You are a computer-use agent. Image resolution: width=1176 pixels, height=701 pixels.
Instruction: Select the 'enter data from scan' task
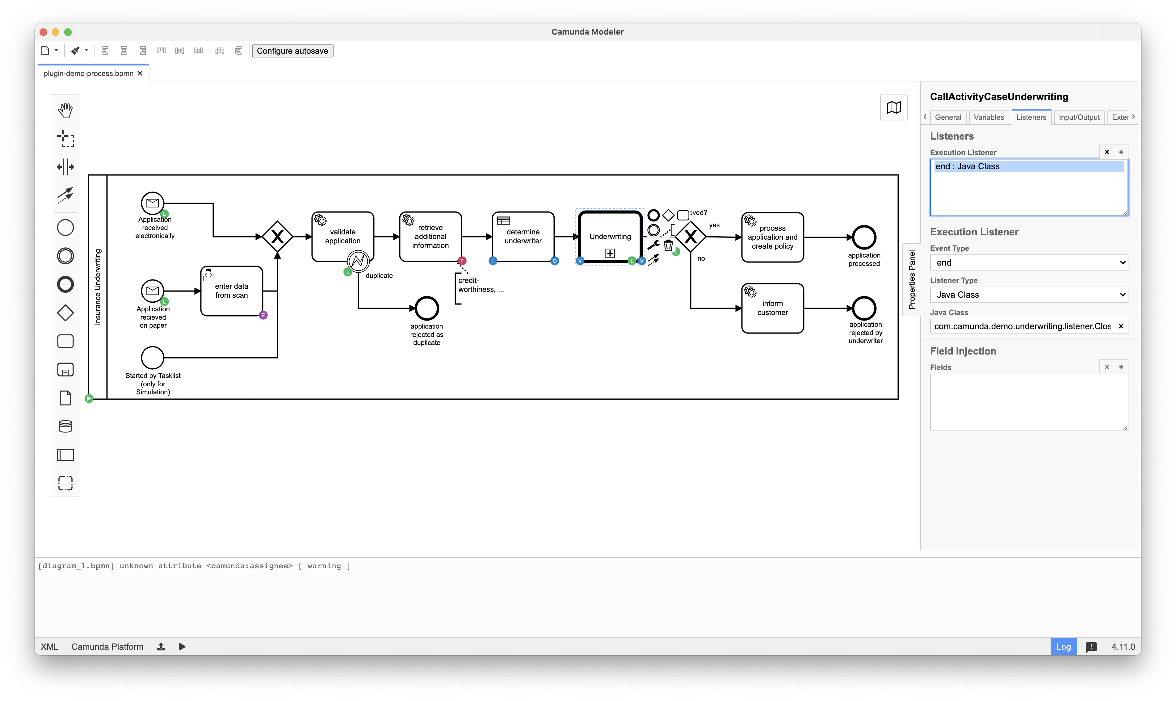pyautogui.click(x=231, y=291)
